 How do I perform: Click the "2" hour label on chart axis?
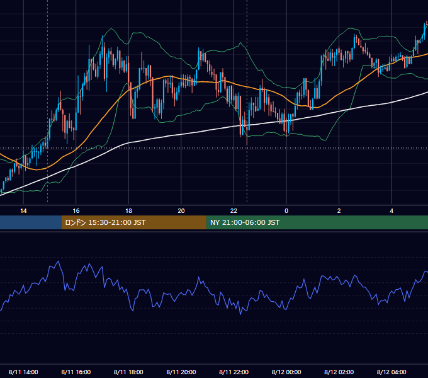click(x=339, y=211)
